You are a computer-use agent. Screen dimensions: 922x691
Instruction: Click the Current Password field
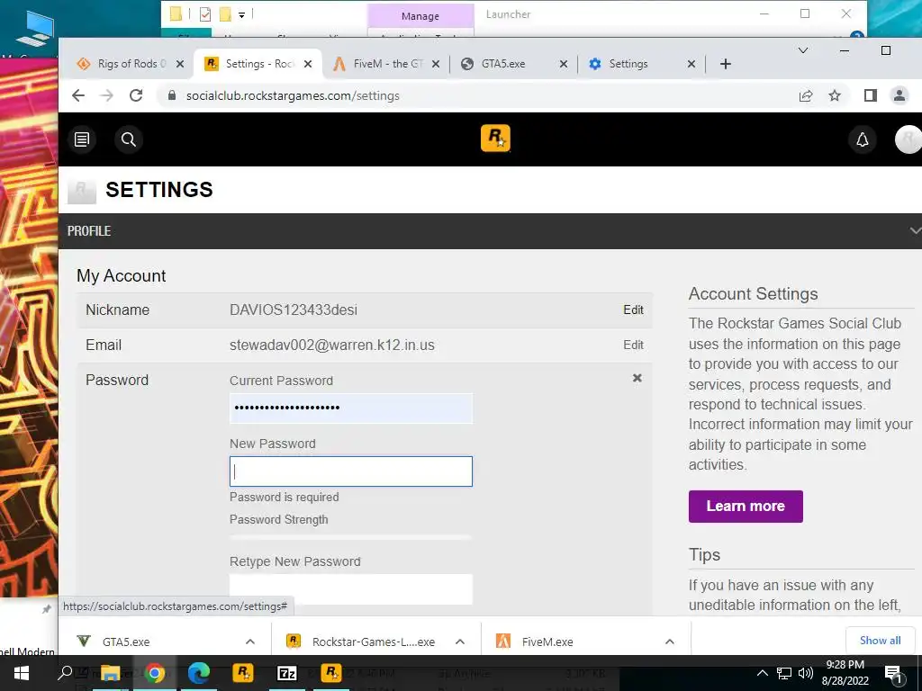[351, 408]
